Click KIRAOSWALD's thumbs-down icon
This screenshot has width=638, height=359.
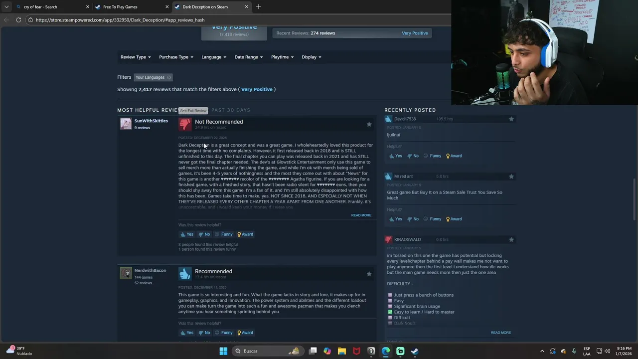pos(389,239)
